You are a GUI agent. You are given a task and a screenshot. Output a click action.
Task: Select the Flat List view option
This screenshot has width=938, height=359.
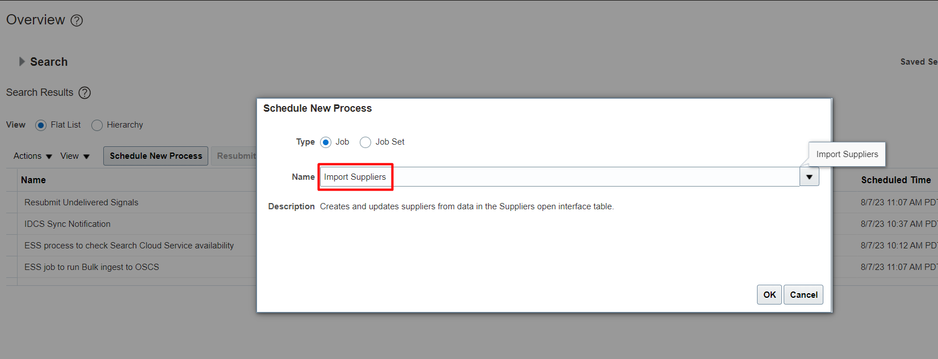click(40, 125)
